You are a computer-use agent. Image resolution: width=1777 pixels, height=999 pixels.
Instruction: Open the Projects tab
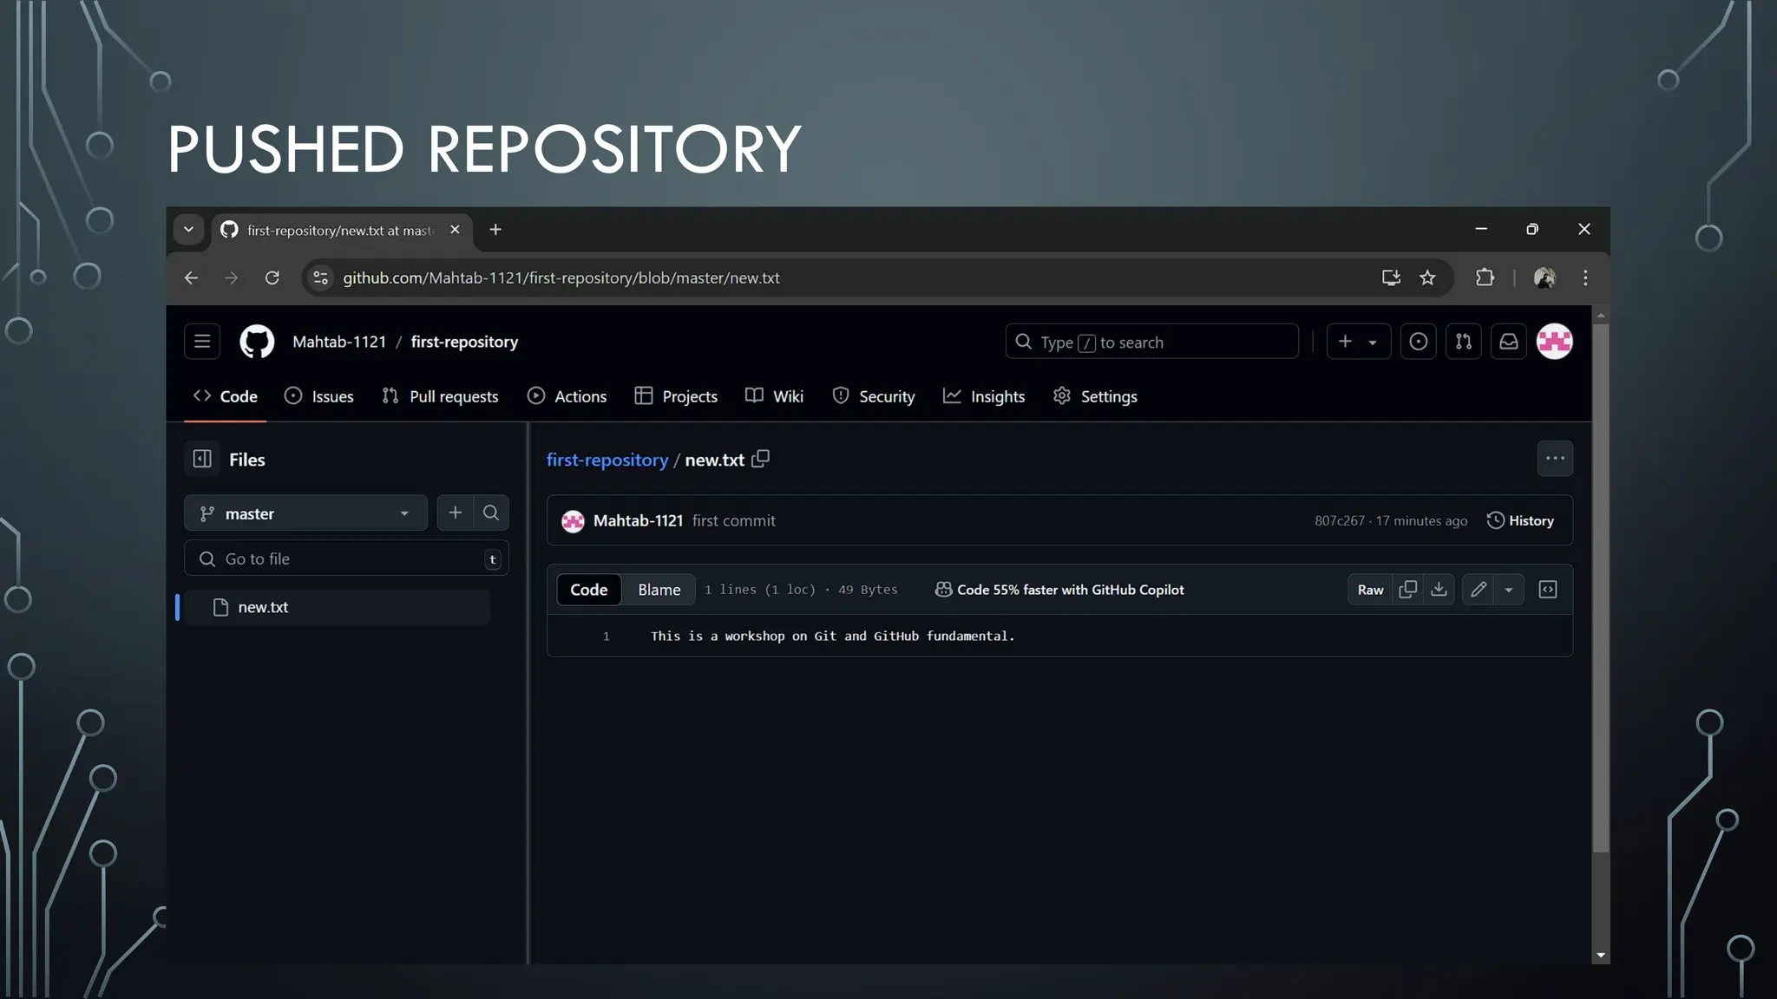tap(676, 396)
